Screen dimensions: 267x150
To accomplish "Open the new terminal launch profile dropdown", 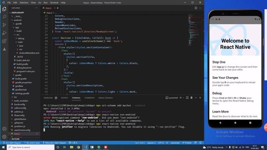I will coord(184,98).
